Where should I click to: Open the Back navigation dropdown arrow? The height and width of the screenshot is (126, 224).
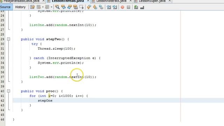tap(43, 7)
